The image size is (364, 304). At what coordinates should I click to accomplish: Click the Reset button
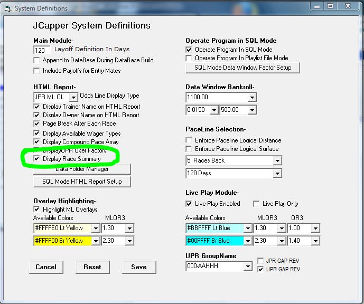(92, 267)
